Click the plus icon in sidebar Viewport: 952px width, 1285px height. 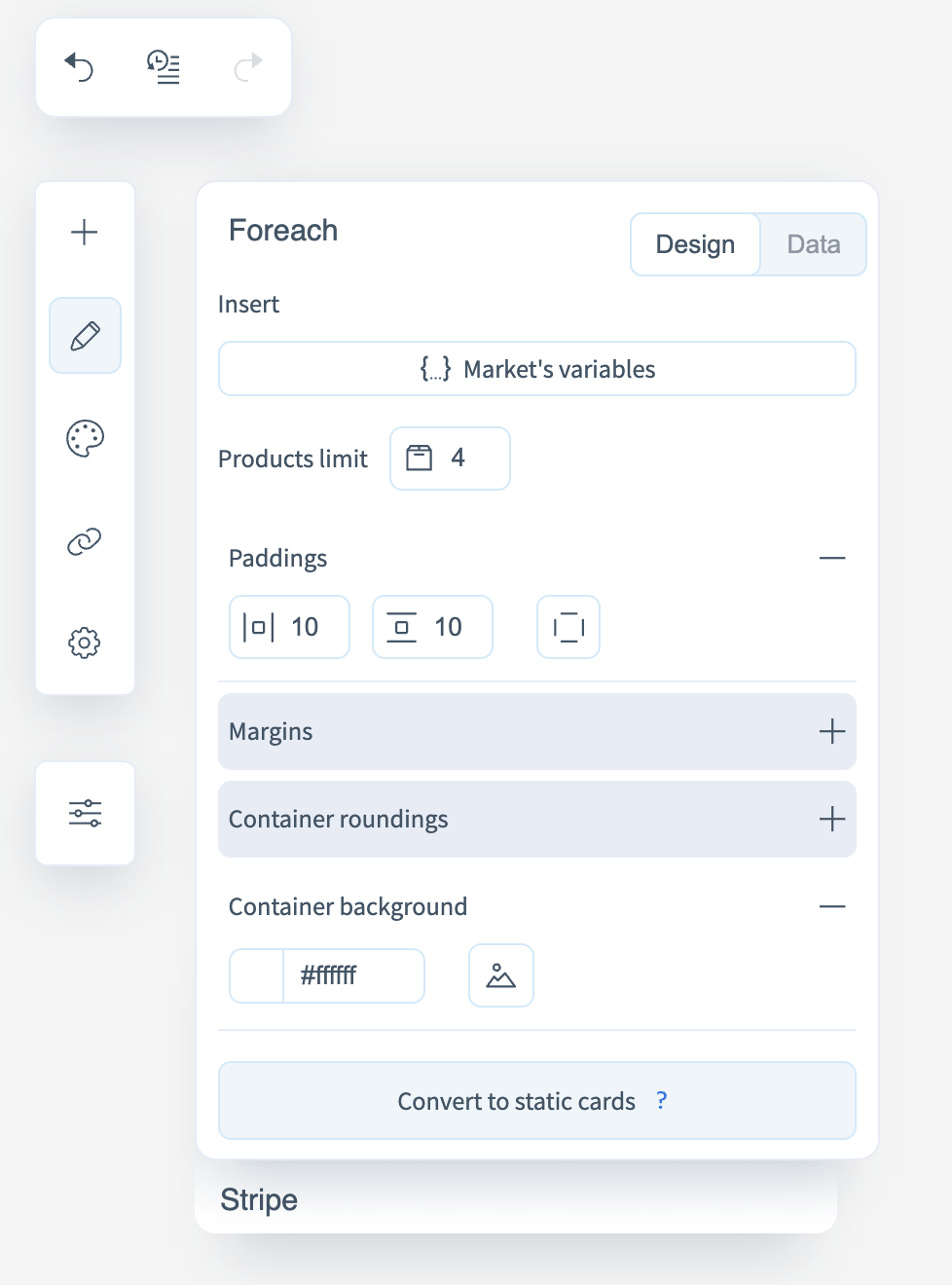tap(85, 232)
